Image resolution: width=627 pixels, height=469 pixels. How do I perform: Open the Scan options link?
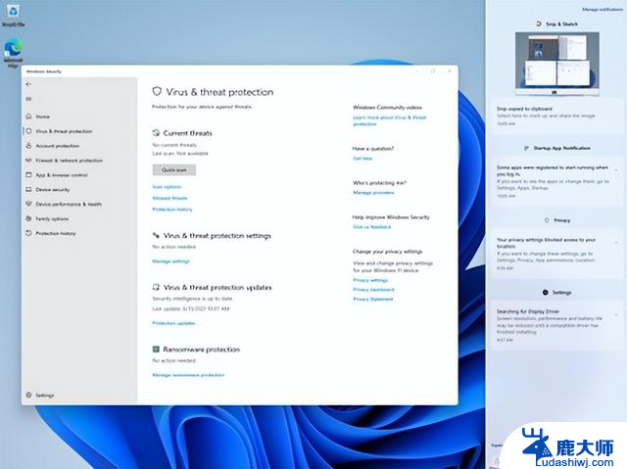167,187
